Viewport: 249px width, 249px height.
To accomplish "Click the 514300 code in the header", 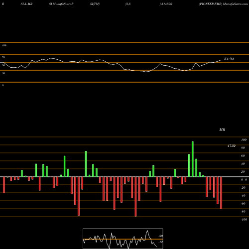I will point(166,4).
